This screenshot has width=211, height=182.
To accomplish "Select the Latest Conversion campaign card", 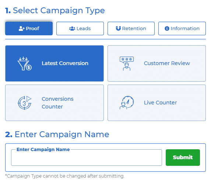I will click(54, 63).
